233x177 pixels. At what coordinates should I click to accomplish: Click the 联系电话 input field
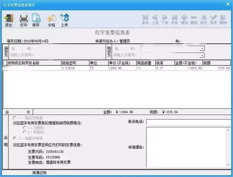tap(189, 122)
